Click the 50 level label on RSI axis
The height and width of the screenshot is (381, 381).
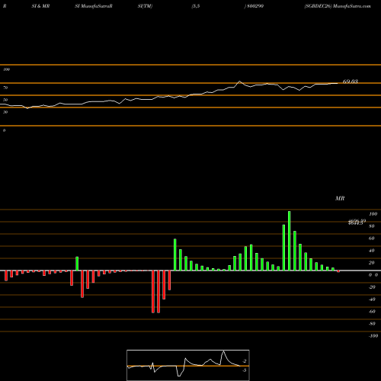pos(5,100)
